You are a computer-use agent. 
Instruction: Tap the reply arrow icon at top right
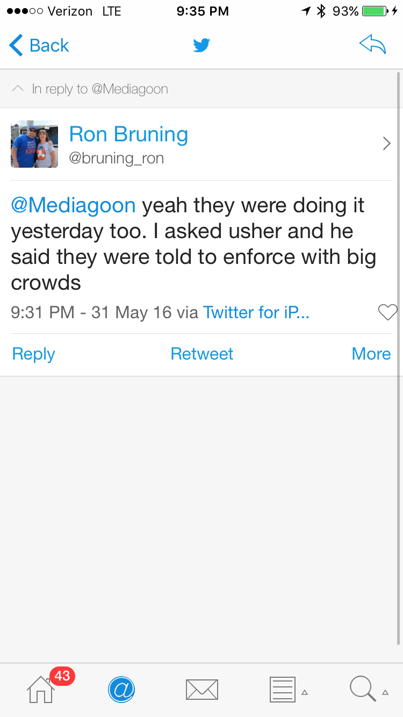(372, 46)
